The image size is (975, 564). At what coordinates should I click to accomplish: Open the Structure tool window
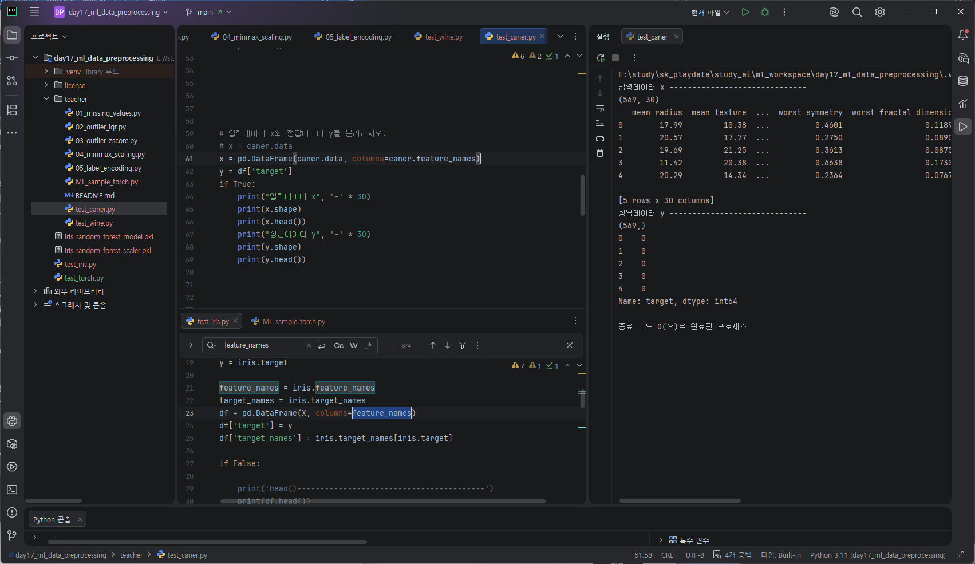(x=12, y=110)
